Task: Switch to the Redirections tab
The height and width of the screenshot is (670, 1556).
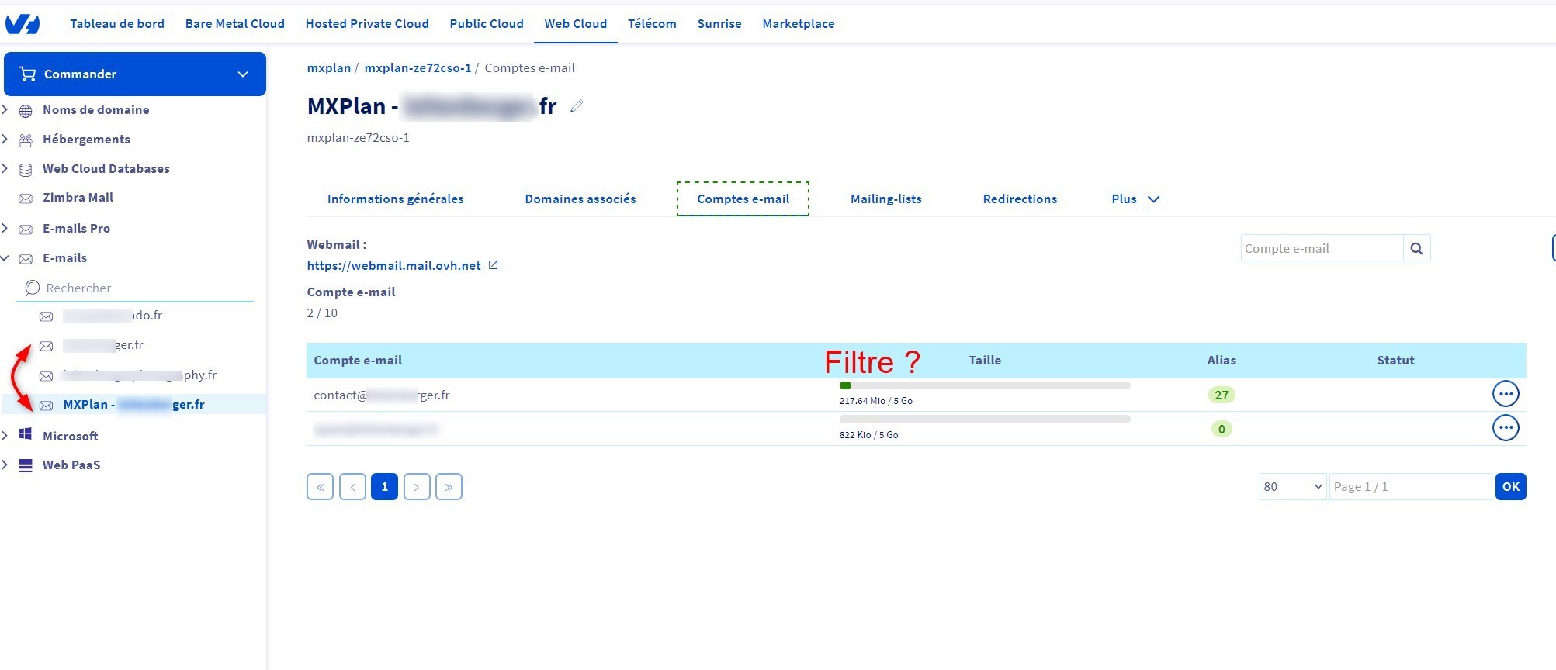Action: pos(1019,199)
